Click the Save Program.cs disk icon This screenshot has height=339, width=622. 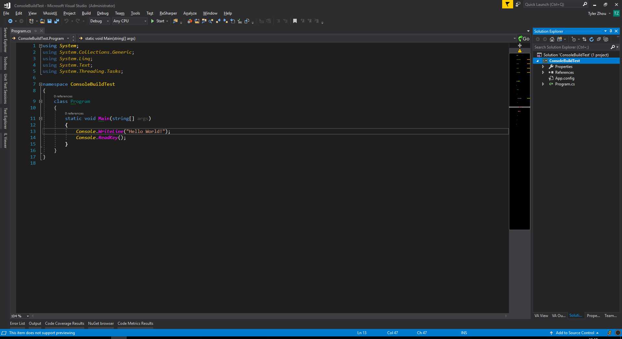50,21
